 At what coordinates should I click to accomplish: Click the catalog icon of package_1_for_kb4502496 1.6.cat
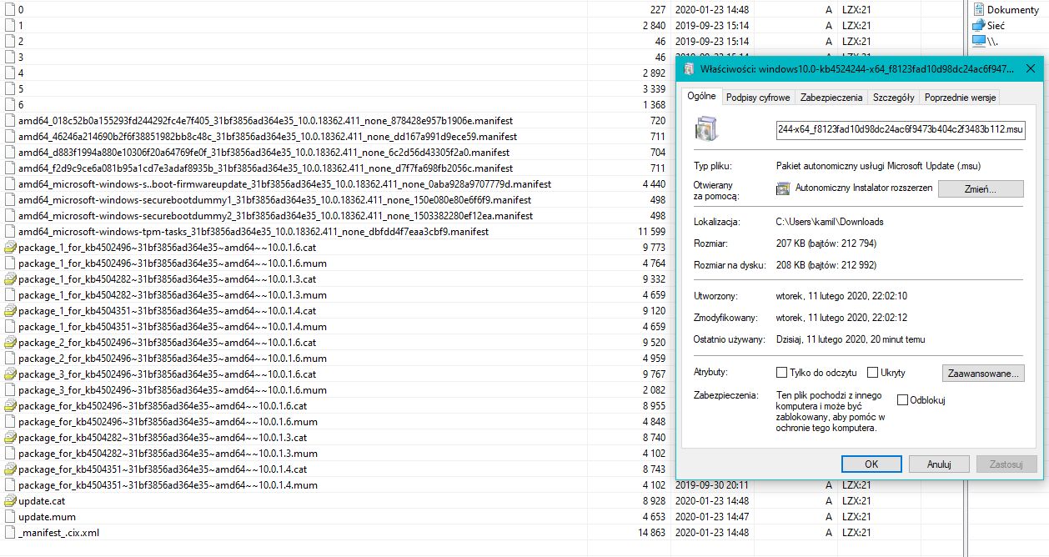tap(10, 247)
